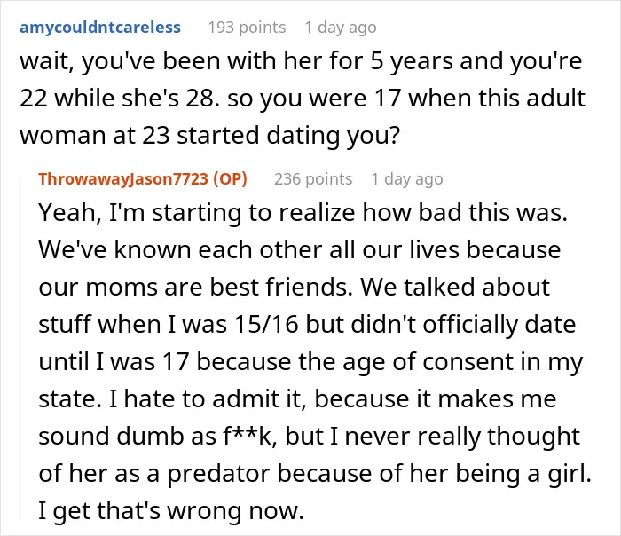Viewport: 621px width, 536px height.
Task: Click the 236 points score
Action: tap(313, 179)
